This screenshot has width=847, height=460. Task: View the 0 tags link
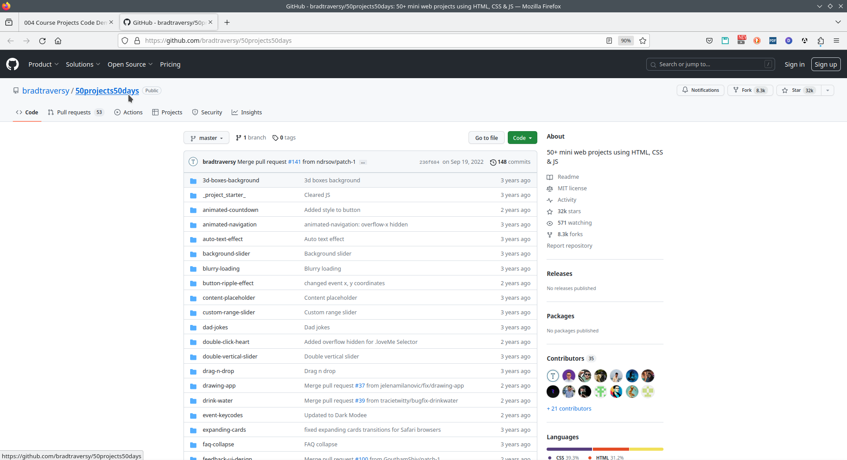click(284, 138)
